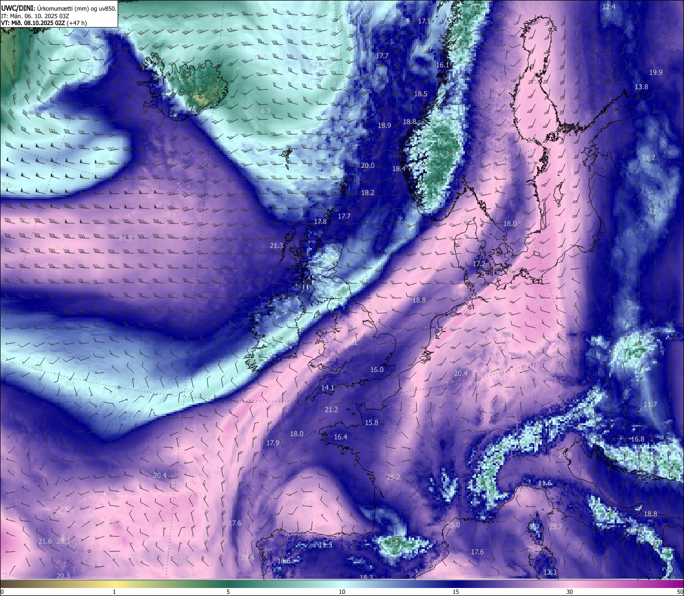Click the 24.9 value label
This screenshot has height=596, width=684.
click(x=125, y=238)
